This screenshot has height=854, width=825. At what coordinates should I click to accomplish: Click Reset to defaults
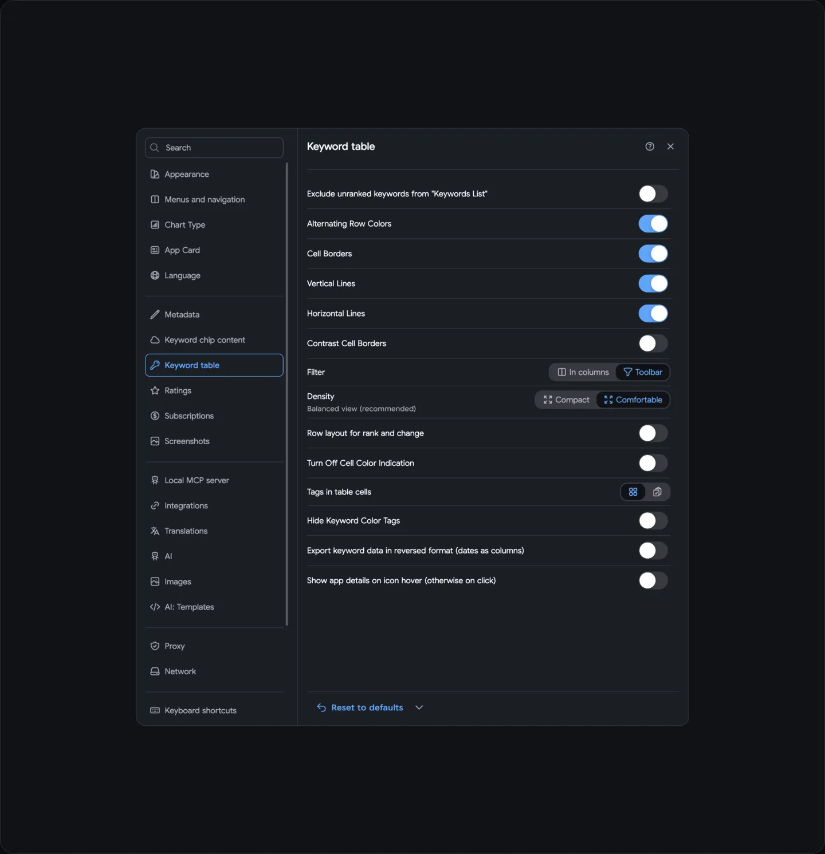pyautogui.click(x=360, y=707)
